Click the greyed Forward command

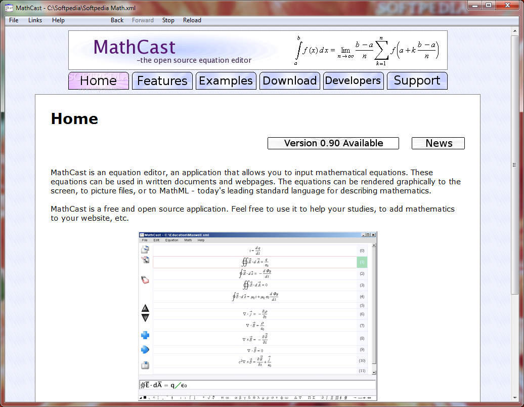click(143, 20)
